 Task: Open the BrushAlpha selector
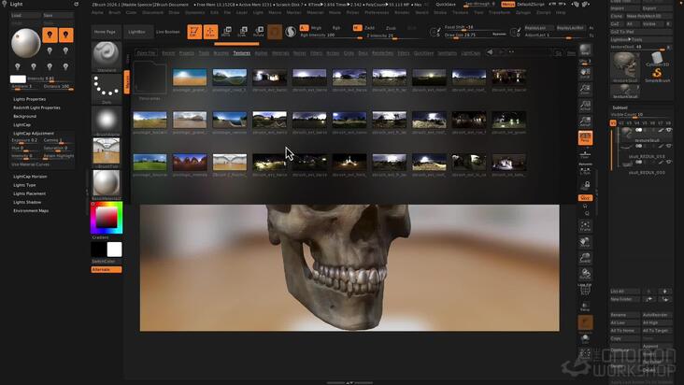107,121
